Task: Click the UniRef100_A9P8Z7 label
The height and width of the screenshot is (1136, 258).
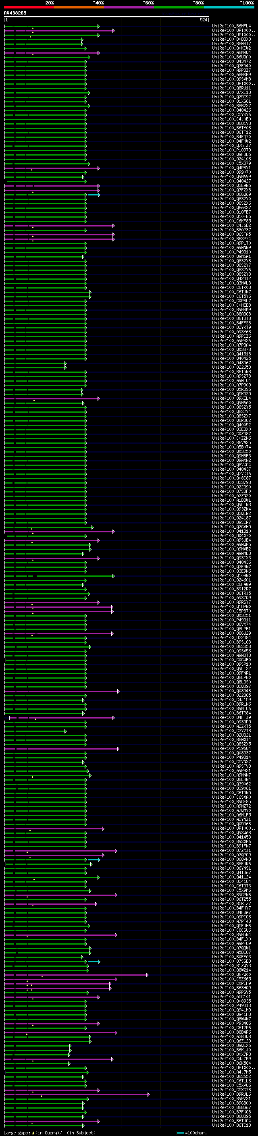Action: coord(231,70)
